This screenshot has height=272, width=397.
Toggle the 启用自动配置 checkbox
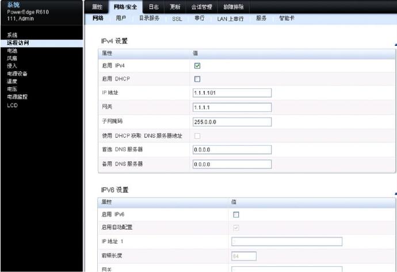236,228
